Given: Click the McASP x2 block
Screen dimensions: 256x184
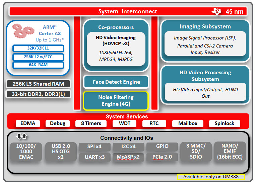Looking at the screenshot, I should coord(128,157).
